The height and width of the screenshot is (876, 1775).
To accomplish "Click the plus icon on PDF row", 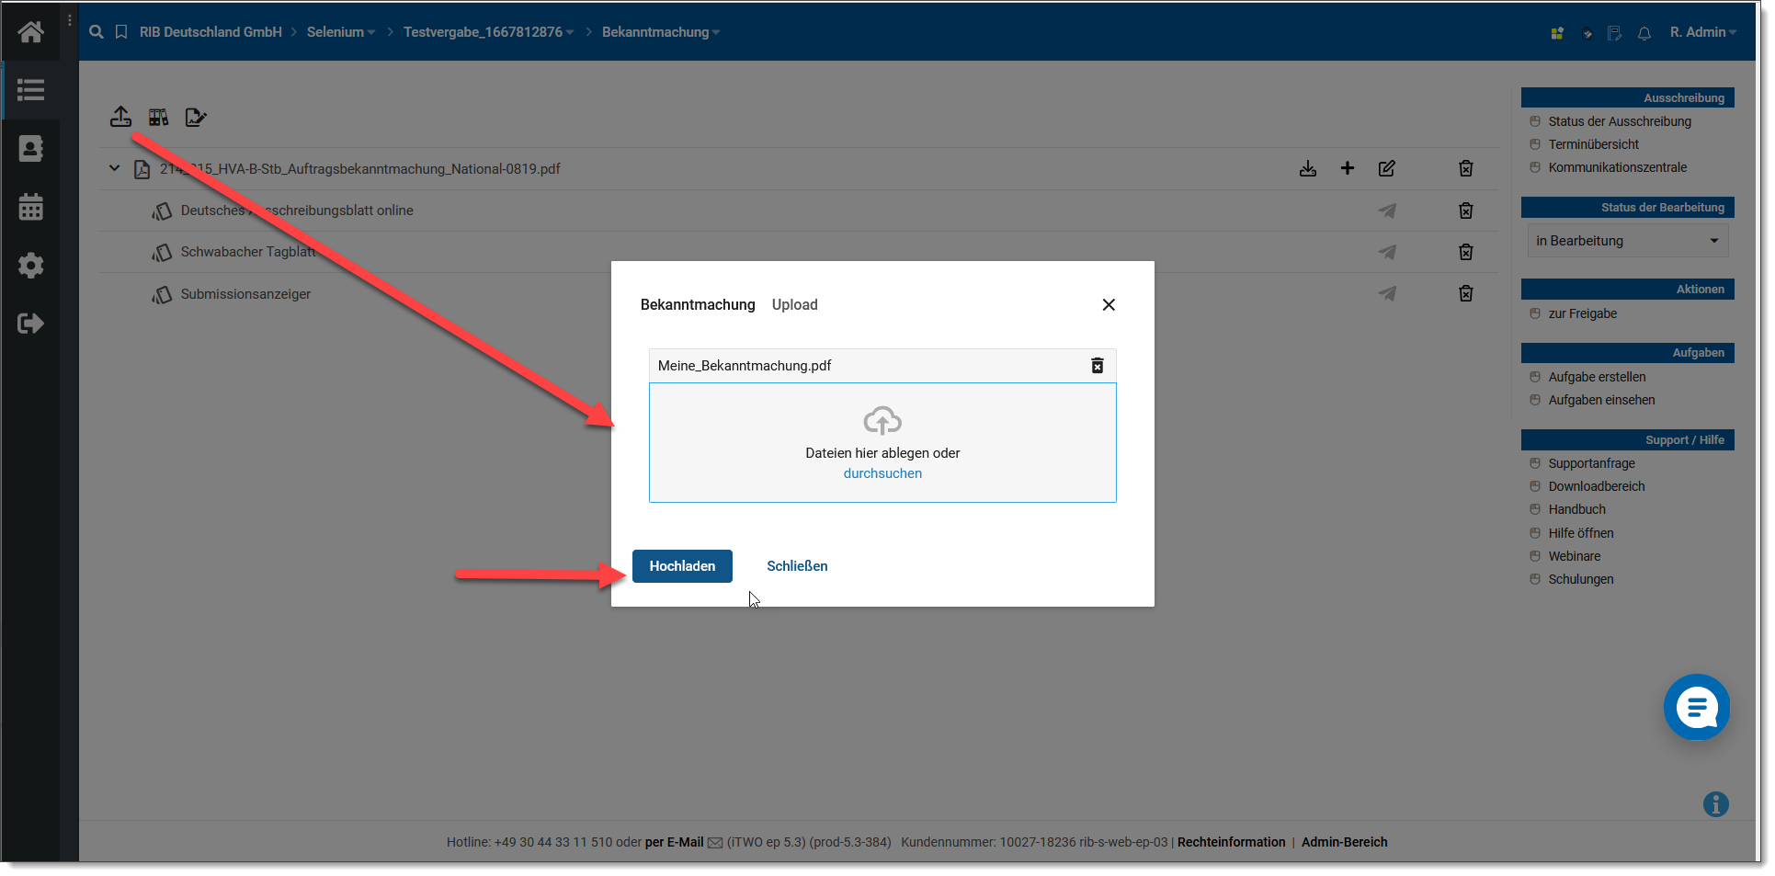I will click(1348, 168).
